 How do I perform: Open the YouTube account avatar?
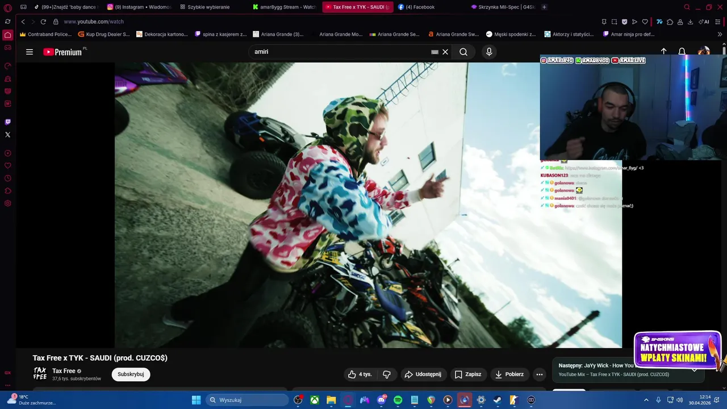tap(704, 52)
